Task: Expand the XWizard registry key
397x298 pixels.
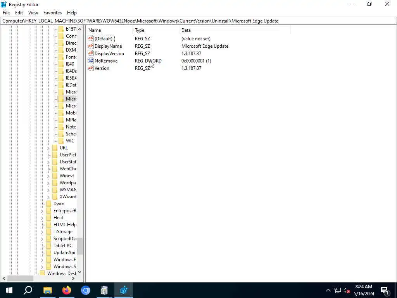Action: (48, 197)
